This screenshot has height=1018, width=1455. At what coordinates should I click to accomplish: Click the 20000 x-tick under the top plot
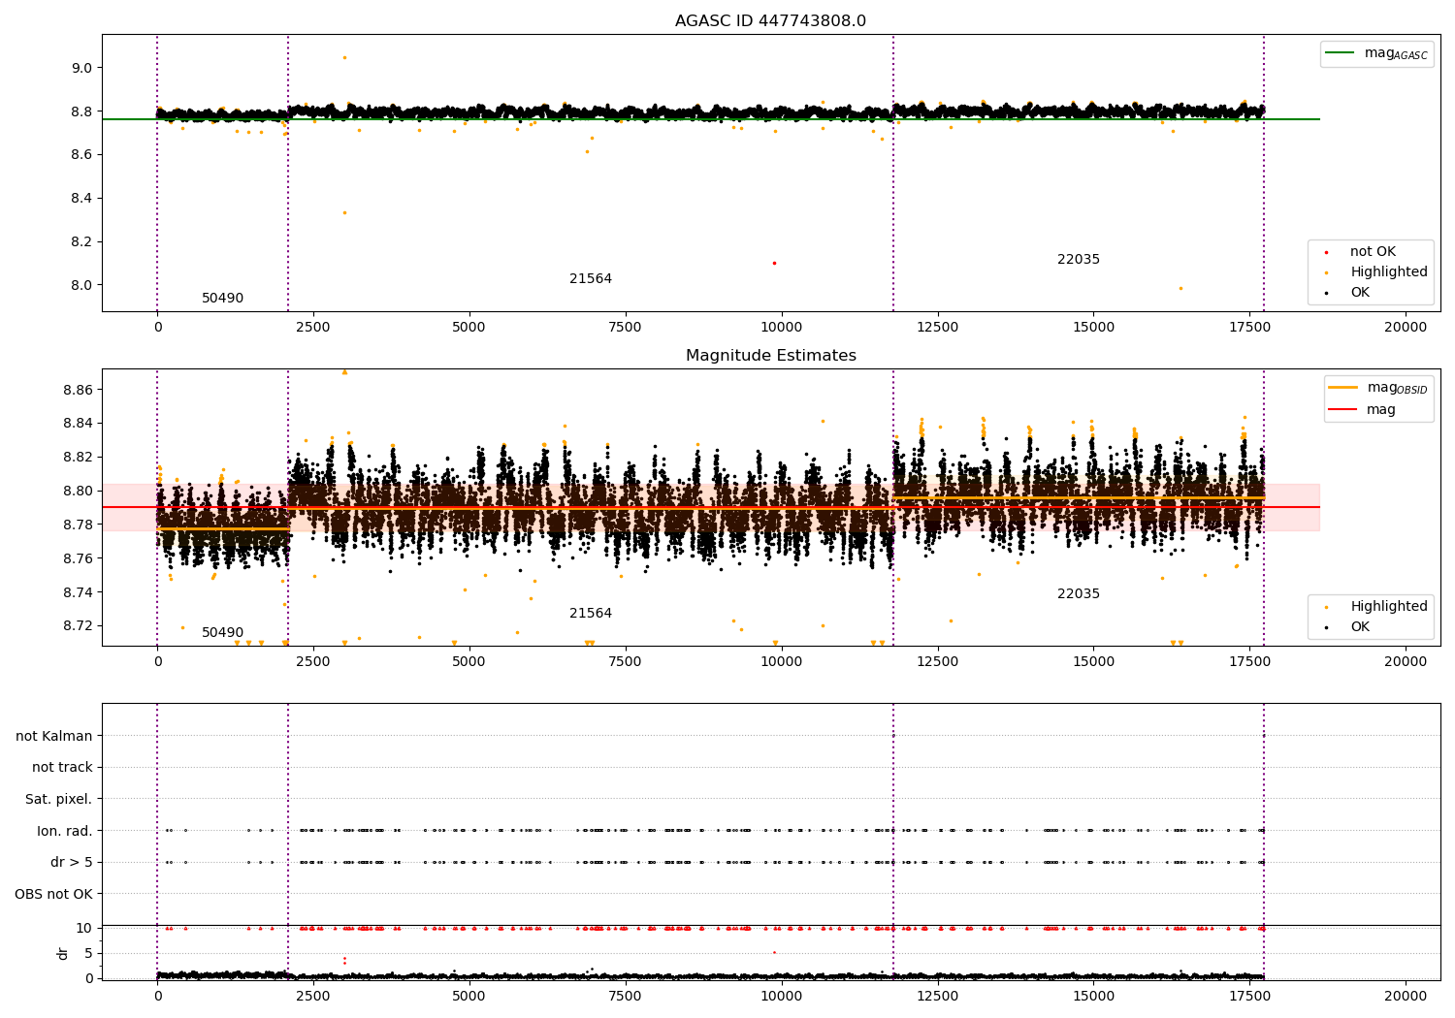[x=1406, y=328]
